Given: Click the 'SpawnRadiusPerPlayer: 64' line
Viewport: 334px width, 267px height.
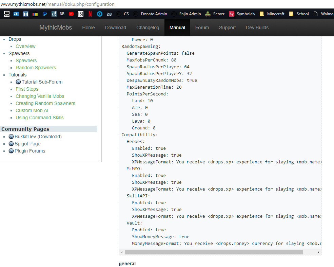Looking at the screenshot, I should point(158,67).
